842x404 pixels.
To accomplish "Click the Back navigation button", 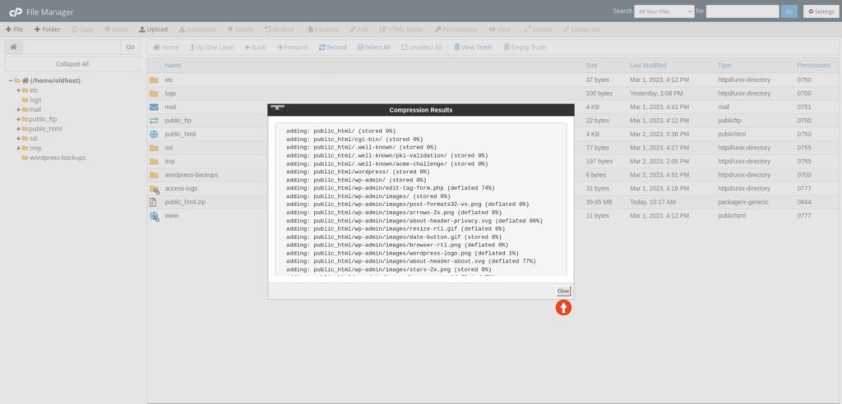I will pos(256,47).
